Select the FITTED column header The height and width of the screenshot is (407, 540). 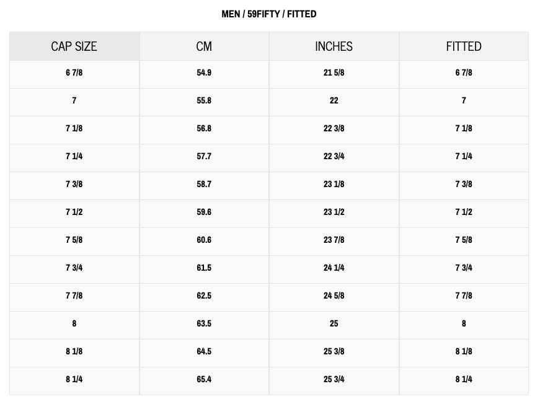tap(464, 46)
